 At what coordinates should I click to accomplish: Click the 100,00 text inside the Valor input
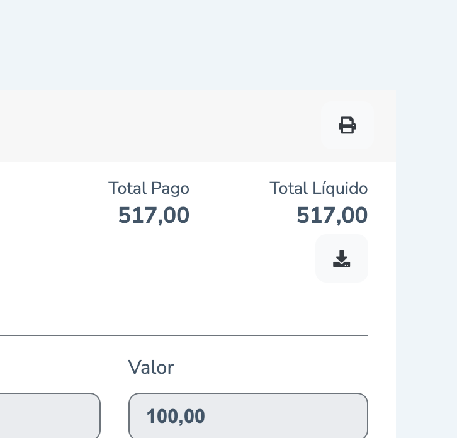click(176, 416)
